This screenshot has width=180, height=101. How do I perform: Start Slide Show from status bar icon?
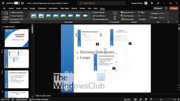[151, 99]
